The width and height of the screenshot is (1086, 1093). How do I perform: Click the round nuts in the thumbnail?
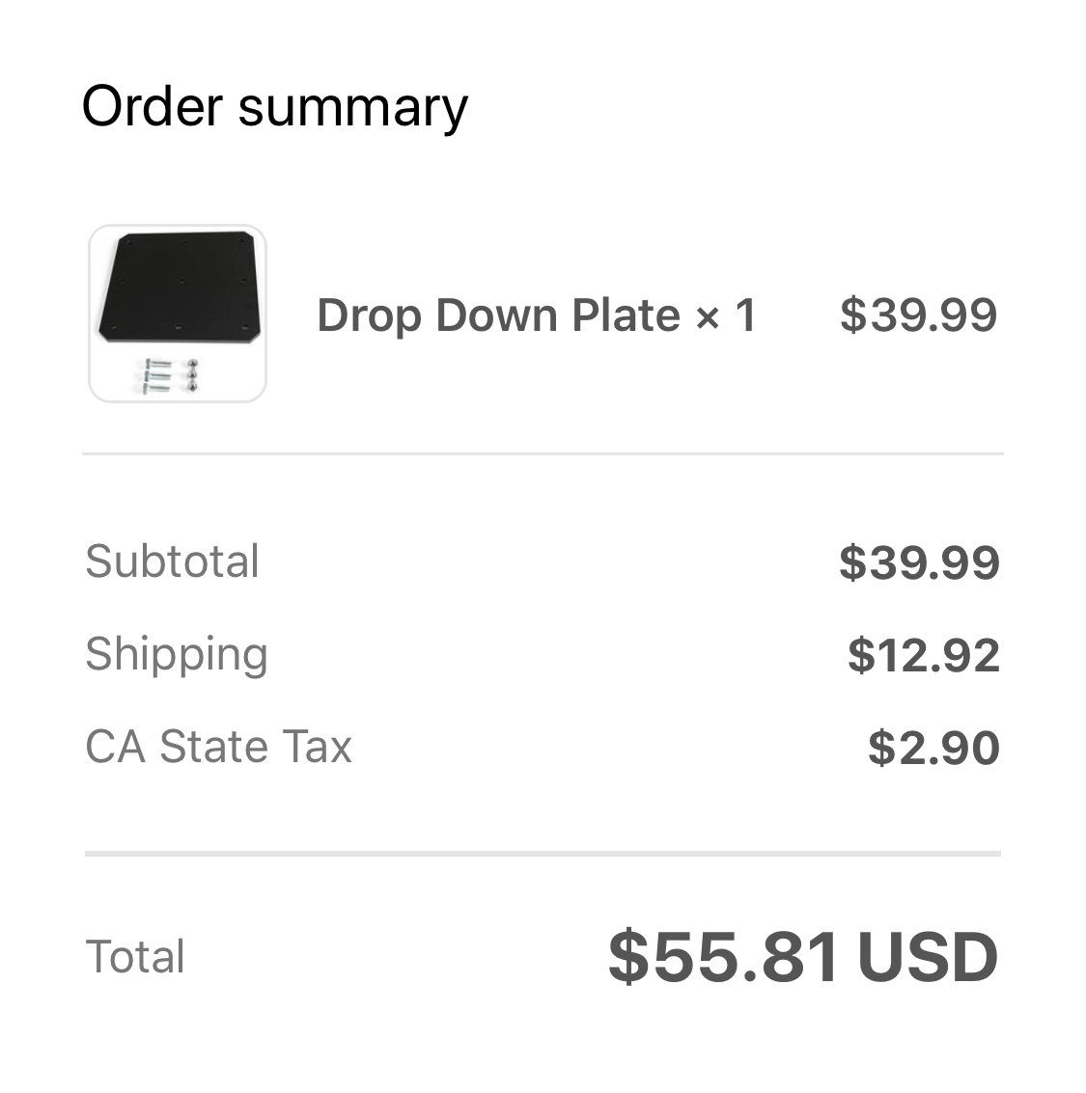pyautogui.click(x=192, y=375)
